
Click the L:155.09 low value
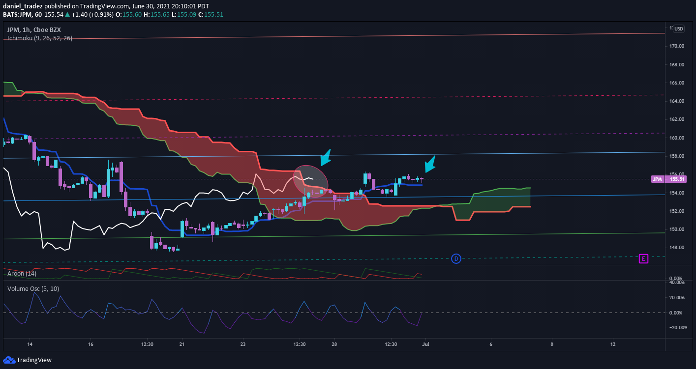pyautogui.click(x=183, y=15)
